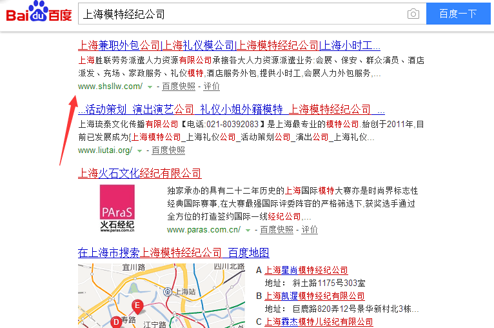The width and height of the screenshot is (494, 328).
Task: Open camera image search icon
Action: coord(413,14)
